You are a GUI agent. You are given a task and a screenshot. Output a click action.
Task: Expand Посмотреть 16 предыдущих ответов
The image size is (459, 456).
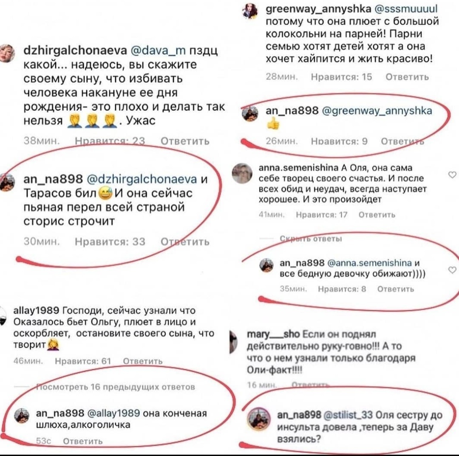[116, 387]
